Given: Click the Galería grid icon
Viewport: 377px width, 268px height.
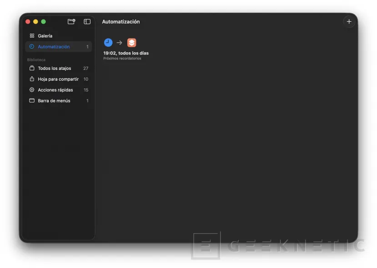Looking at the screenshot, I should point(32,36).
